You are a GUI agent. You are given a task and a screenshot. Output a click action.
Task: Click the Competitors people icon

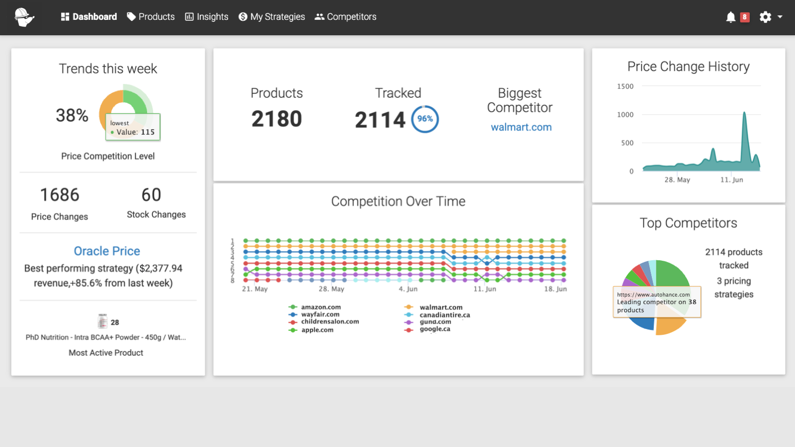(x=319, y=16)
